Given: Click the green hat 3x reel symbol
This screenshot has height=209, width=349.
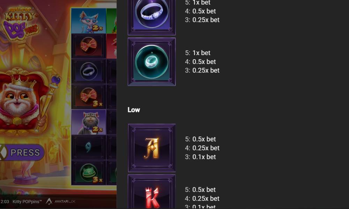Looking at the screenshot, I should tap(89, 173).
